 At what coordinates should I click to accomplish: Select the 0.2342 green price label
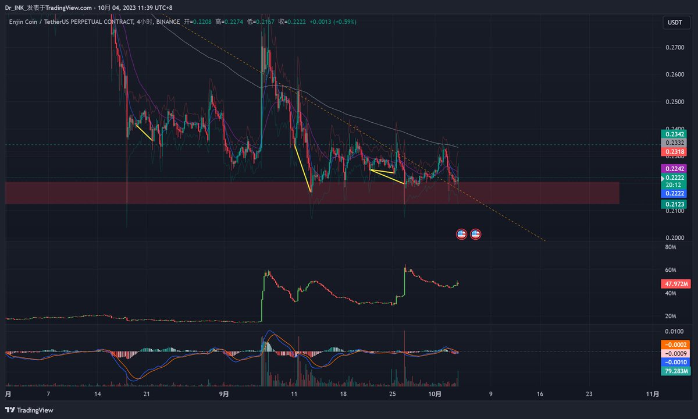pos(675,134)
